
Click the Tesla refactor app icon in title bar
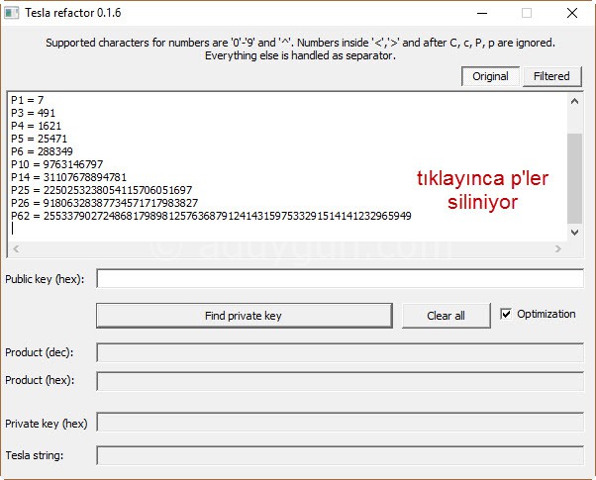coord(12,13)
